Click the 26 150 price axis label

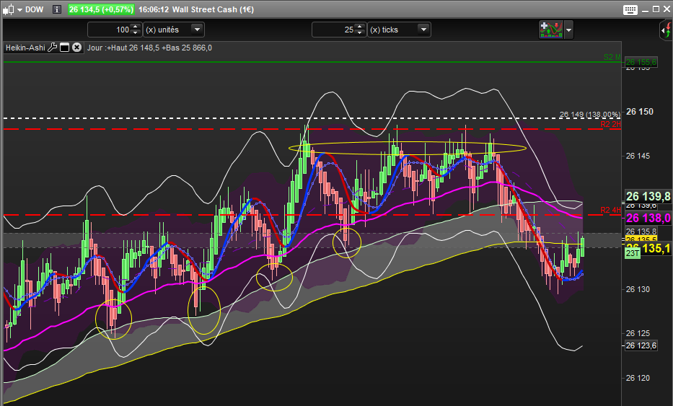coord(640,112)
